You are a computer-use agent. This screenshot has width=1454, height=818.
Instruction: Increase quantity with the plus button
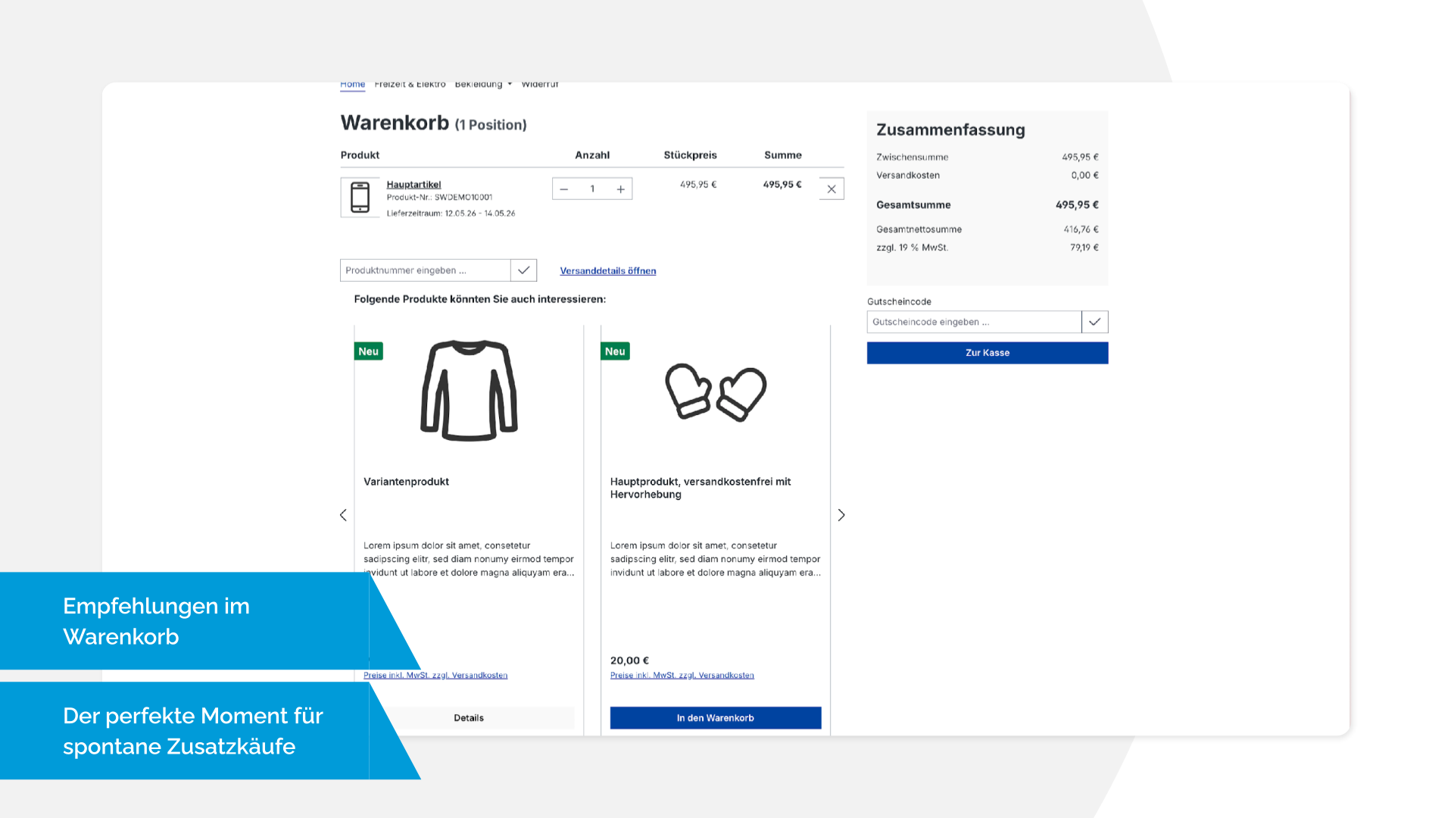620,189
